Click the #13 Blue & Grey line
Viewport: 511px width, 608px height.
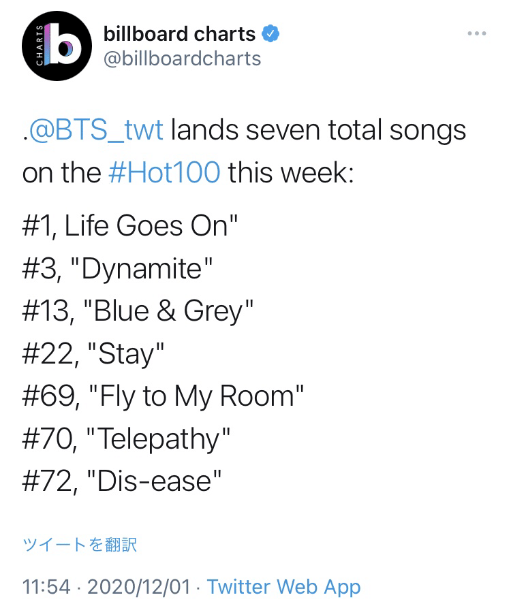[138, 311]
